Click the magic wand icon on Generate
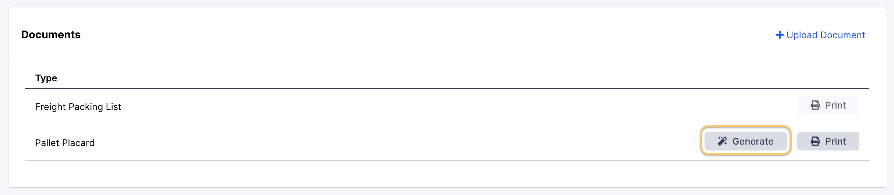The width and height of the screenshot is (894, 195). click(722, 141)
